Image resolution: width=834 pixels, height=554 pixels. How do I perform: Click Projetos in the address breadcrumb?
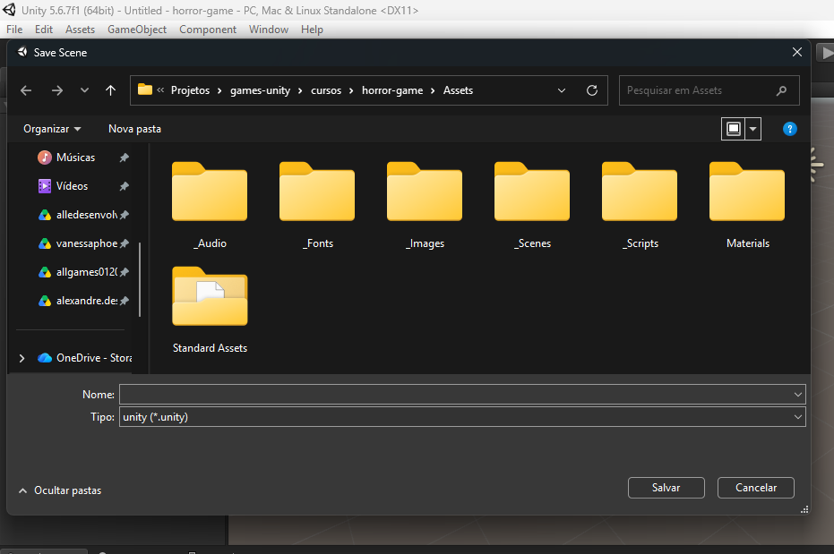tap(191, 90)
